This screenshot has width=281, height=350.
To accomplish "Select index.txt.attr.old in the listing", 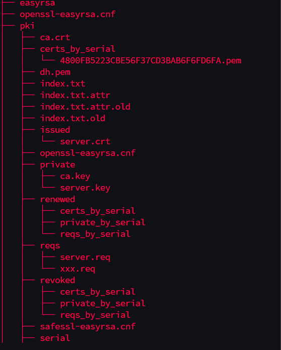I will coord(85,107).
